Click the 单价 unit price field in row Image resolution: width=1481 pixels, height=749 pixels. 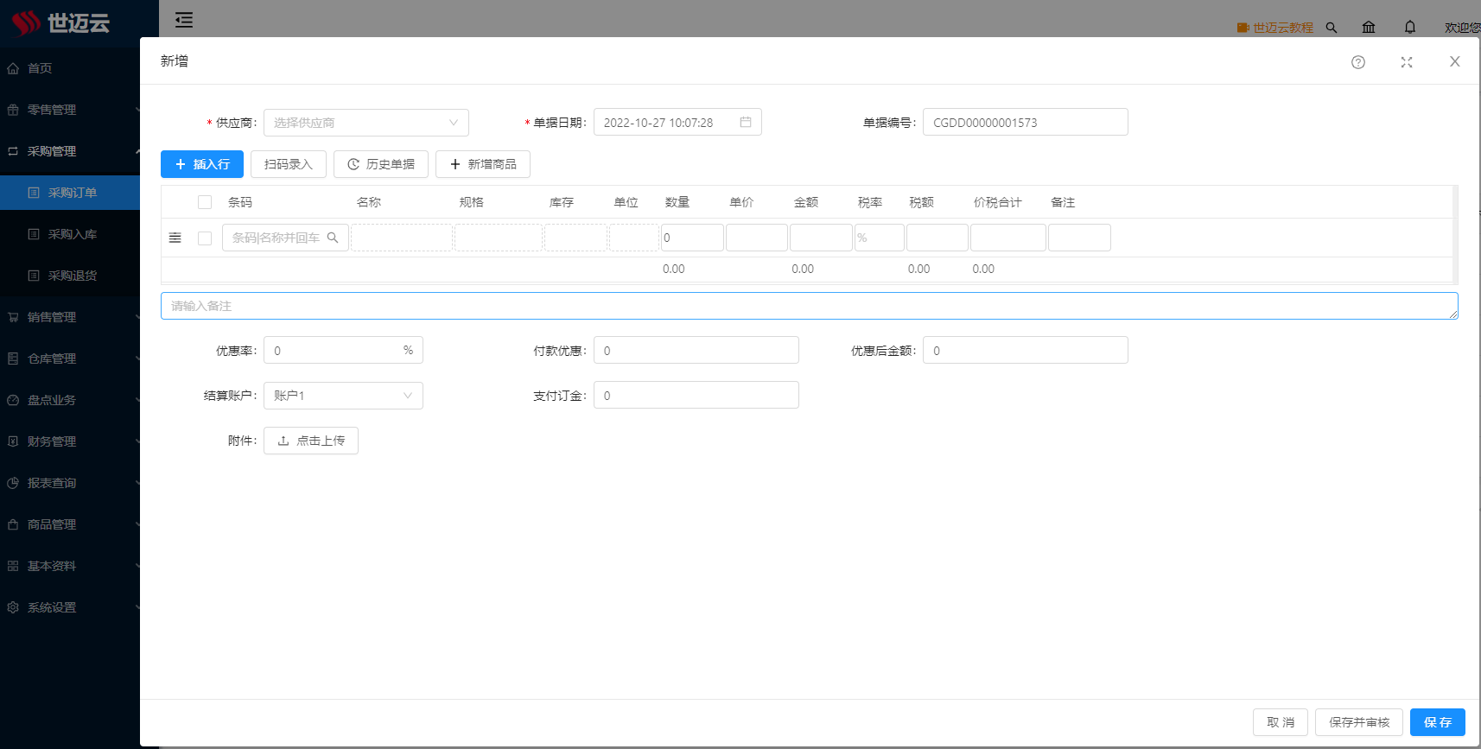click(x=757, y=238)
